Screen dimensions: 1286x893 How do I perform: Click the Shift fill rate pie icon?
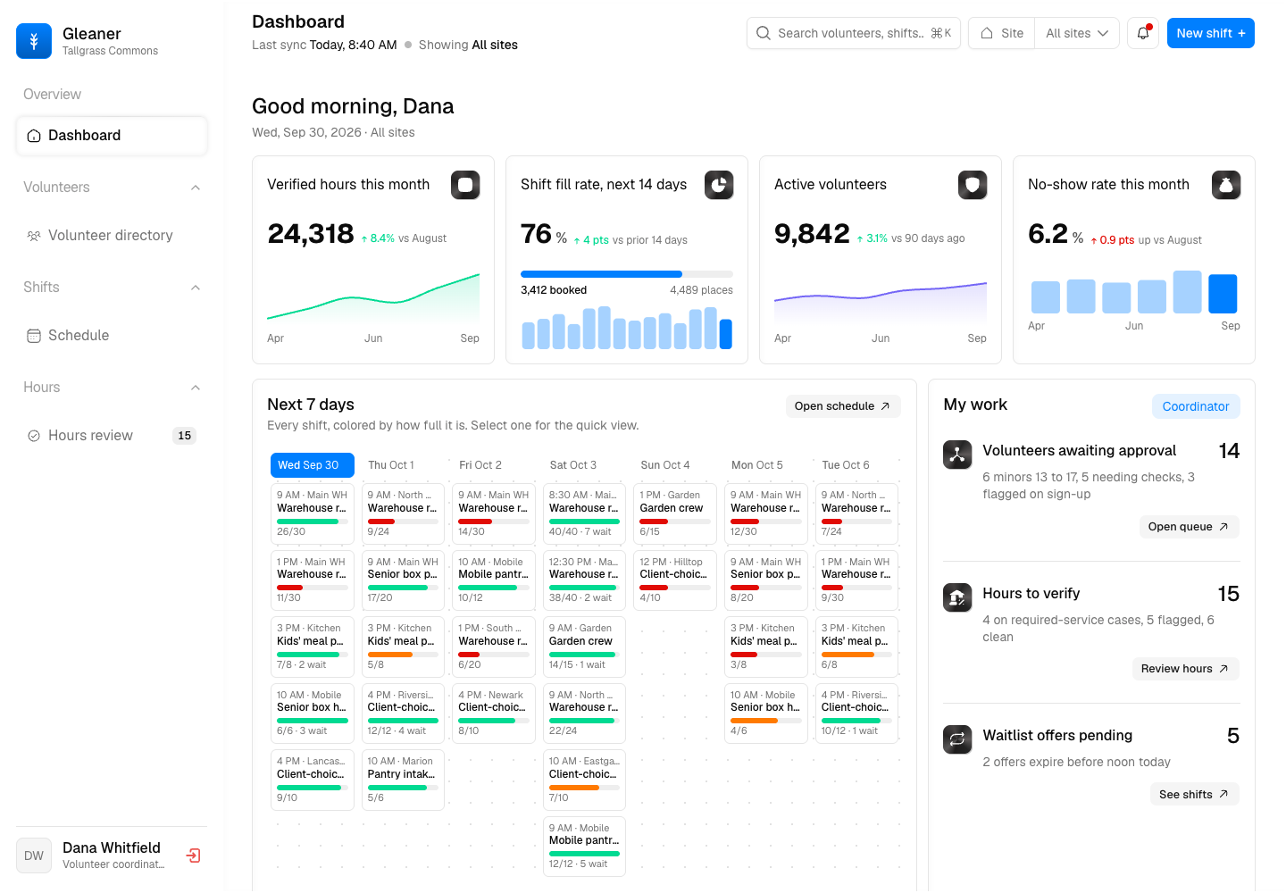(719, 185)
